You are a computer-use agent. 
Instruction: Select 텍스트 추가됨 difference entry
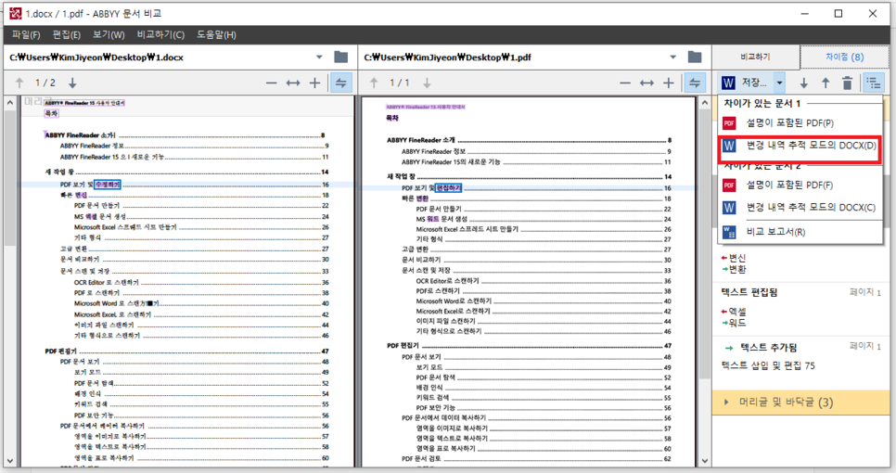tap(800, 356)
